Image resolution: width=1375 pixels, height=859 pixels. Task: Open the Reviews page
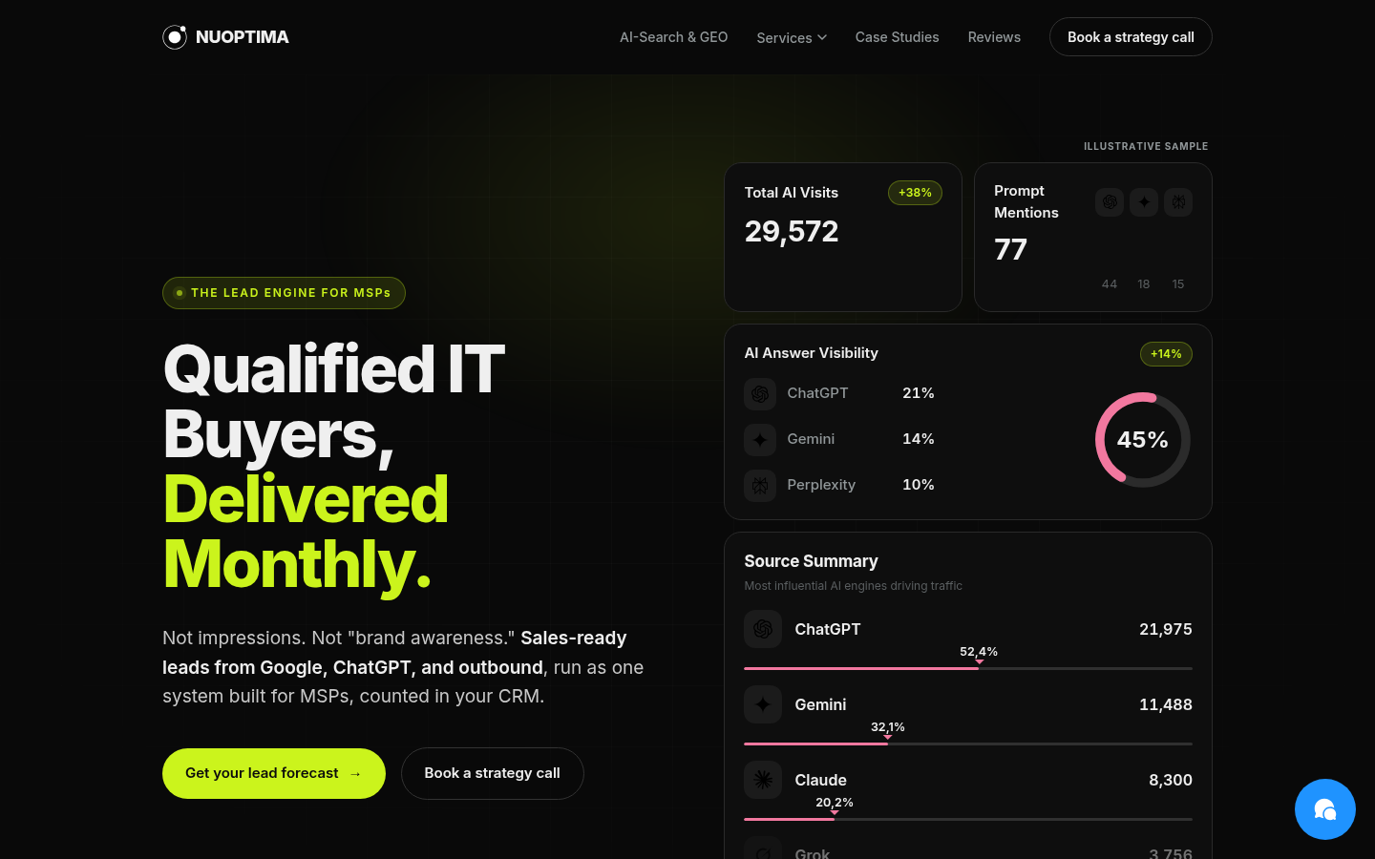pyautogui.click(x=994, y=37)
